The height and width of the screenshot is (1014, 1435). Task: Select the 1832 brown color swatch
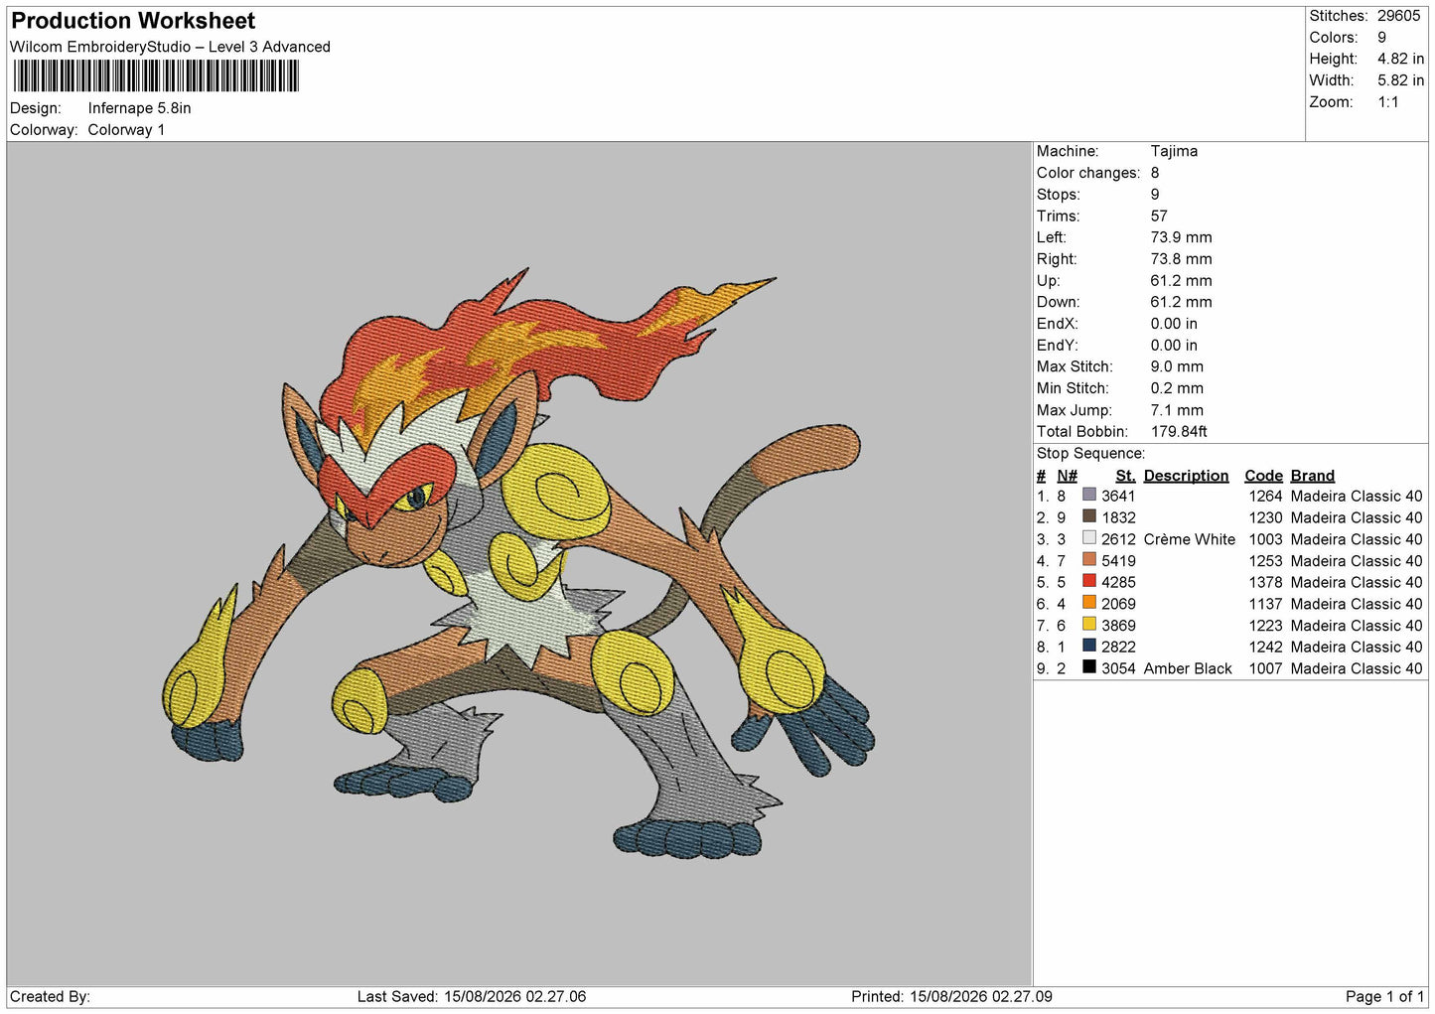tap(1089, 516)
